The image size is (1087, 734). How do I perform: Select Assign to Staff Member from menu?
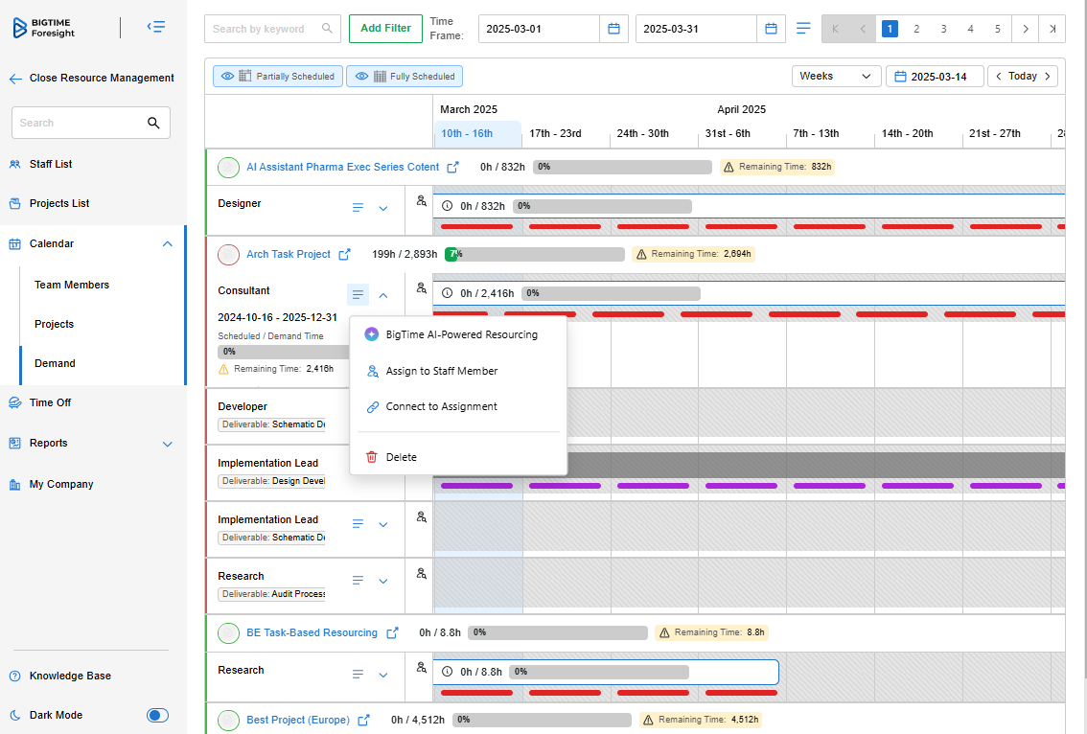tap(441, 371)
